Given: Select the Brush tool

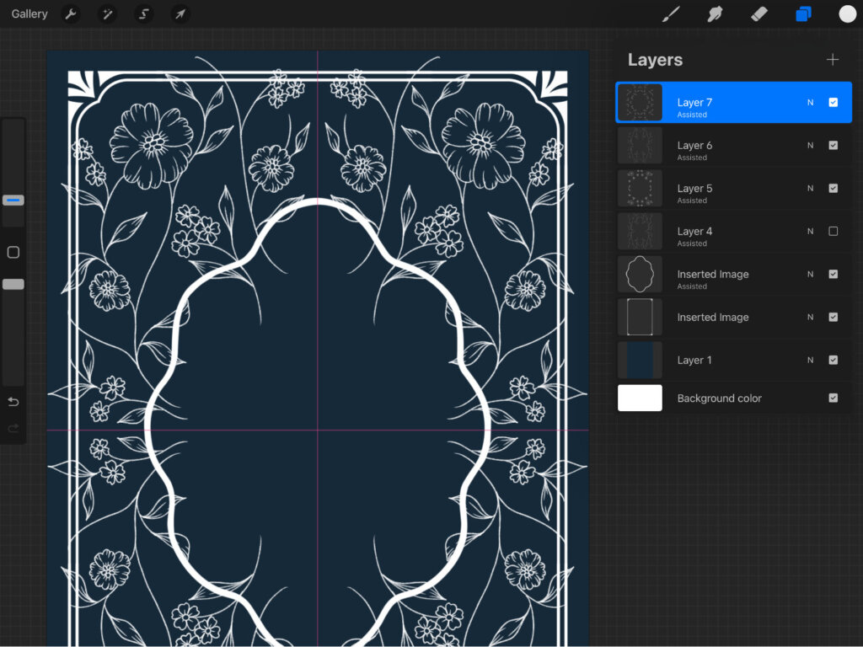Looking at the screenshot, I should (x=671, y=14).
